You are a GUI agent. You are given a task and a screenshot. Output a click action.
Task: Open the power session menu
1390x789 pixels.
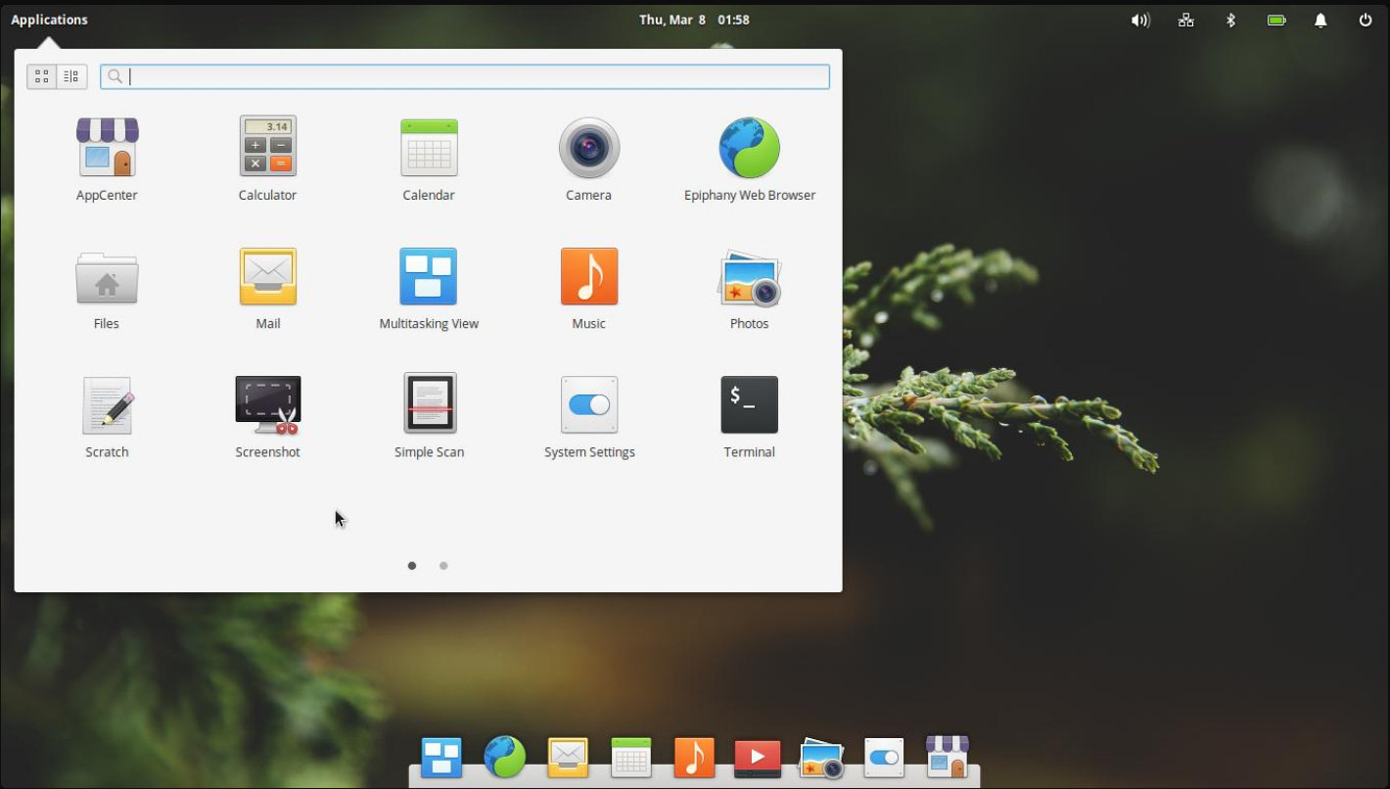pyautogui.click(x=1365, y=20)
